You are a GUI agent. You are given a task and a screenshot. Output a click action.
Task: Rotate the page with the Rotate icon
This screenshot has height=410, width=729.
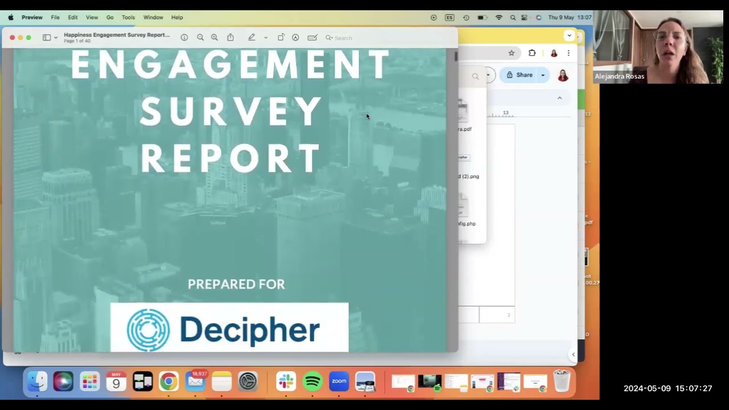coord(281,38)
